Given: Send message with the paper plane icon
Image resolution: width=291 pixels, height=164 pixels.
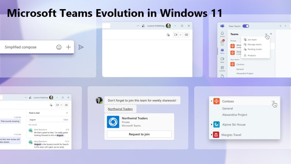Looking at the screenshot, I should click(x=81, y=47).
